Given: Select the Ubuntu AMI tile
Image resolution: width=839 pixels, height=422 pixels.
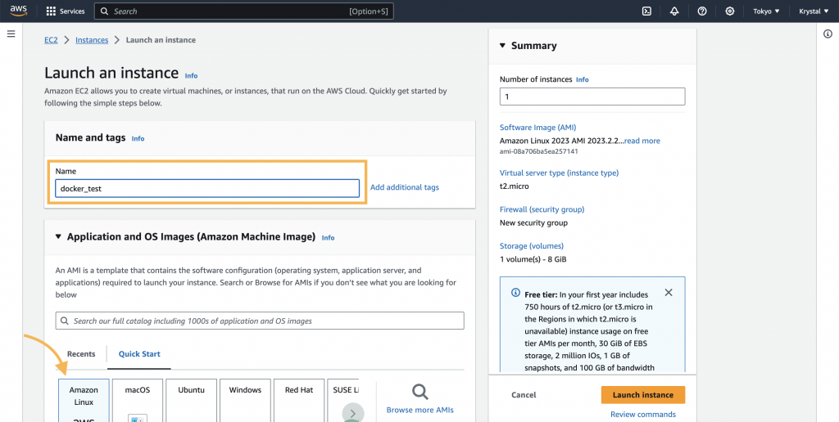Looking at the screenshot, I should point(192,401).
